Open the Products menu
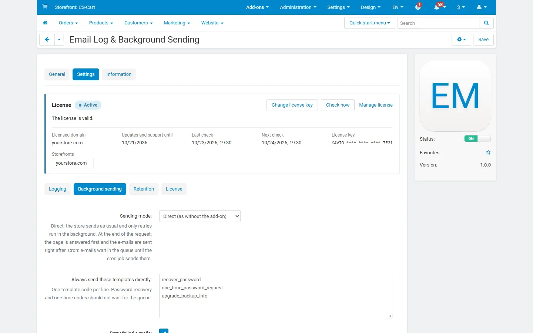 click(x=101, y=23)
